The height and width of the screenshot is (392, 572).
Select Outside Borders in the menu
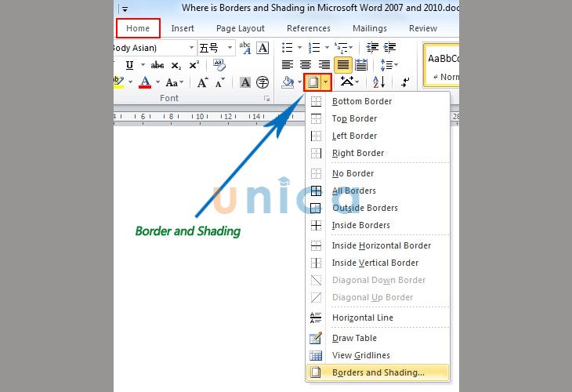tap(377, 208)
